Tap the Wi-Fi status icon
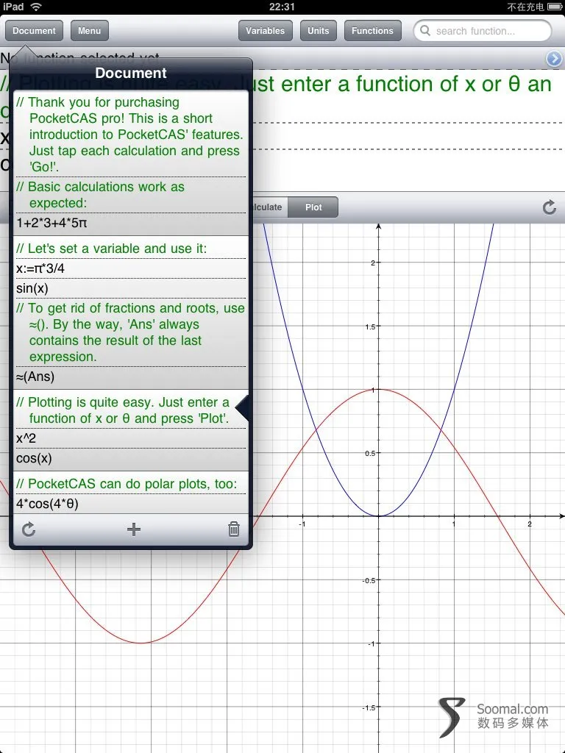Image resolution: width=565 pixels, height=753 pixels. coord(36,7)
